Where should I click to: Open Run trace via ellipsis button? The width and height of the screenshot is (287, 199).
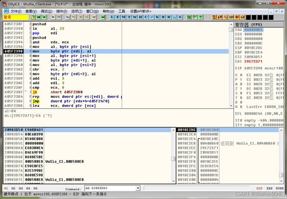click(x=174, y=17)
